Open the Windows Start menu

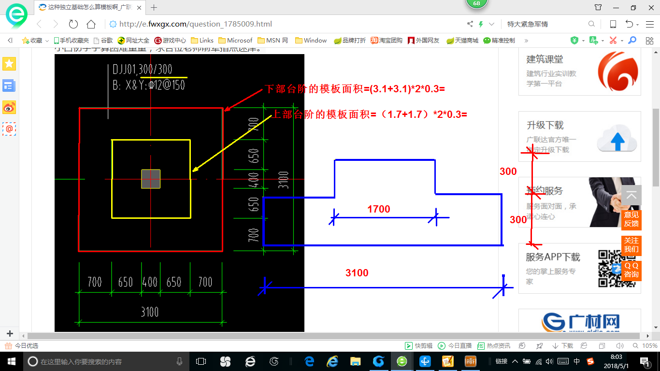[x=11, y=361]
